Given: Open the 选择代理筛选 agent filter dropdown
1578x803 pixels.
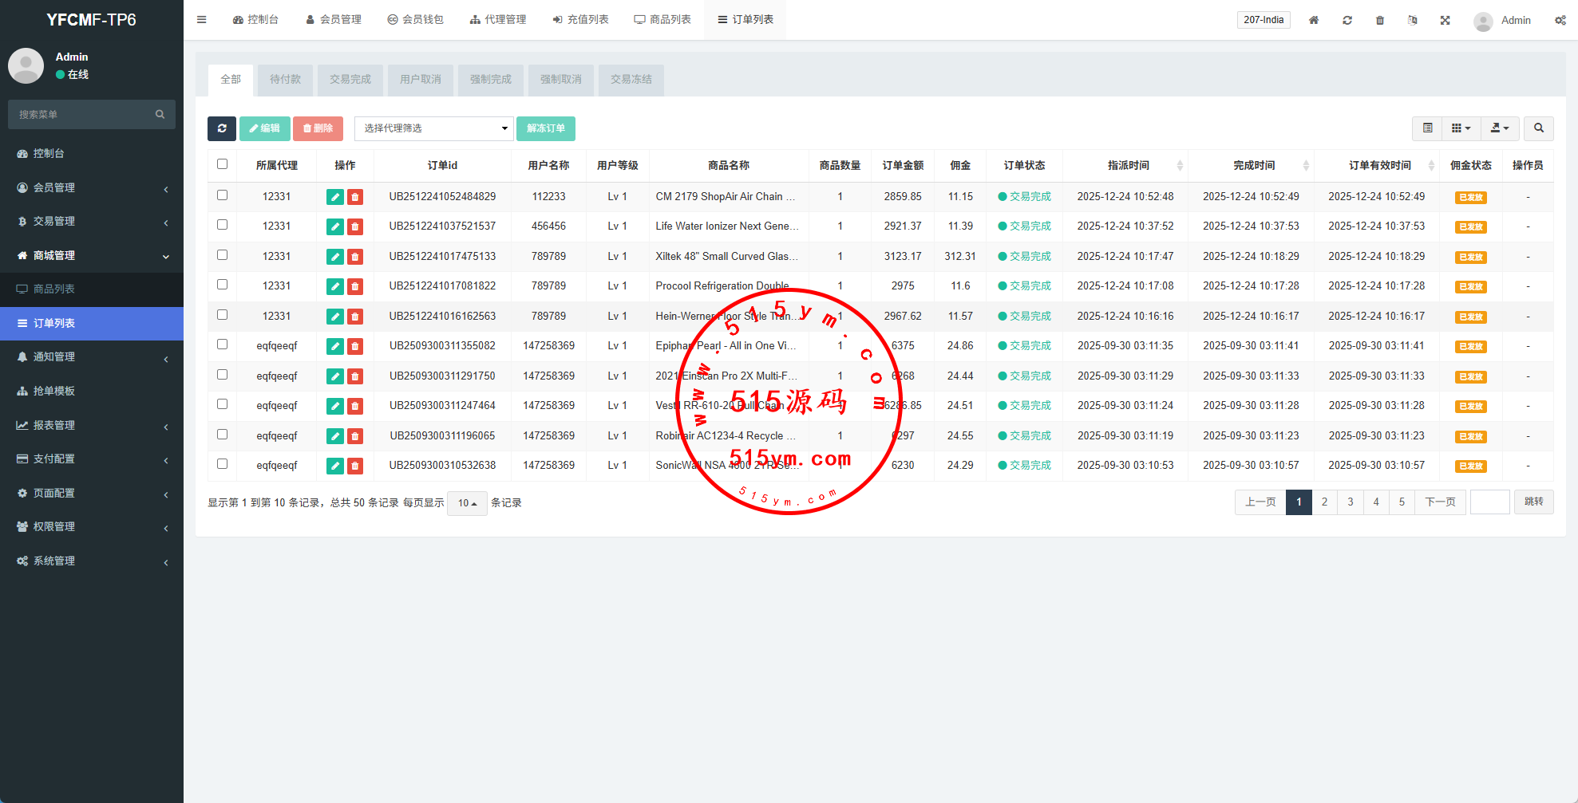Looking at the screenshot, I should pos(433,128).
